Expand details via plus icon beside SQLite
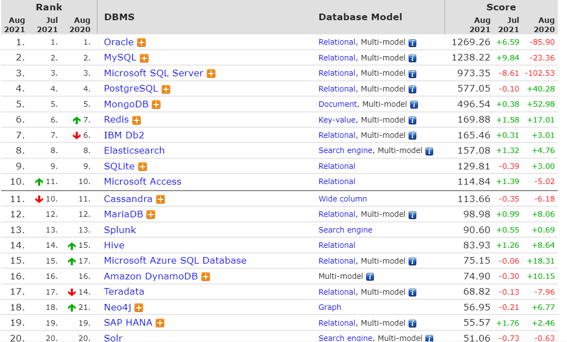Screen dimensions: 567x342 pos(143,167)
